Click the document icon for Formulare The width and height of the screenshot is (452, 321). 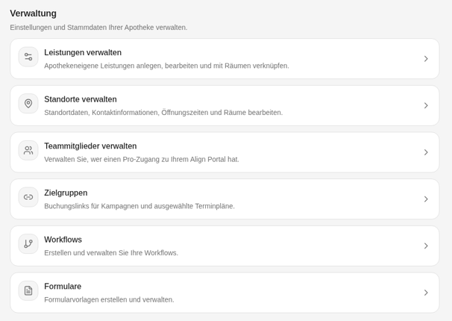[x=28, y=290]
